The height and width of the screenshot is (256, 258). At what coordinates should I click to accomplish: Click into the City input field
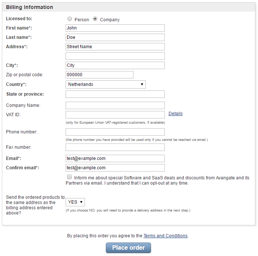(115, 65)
